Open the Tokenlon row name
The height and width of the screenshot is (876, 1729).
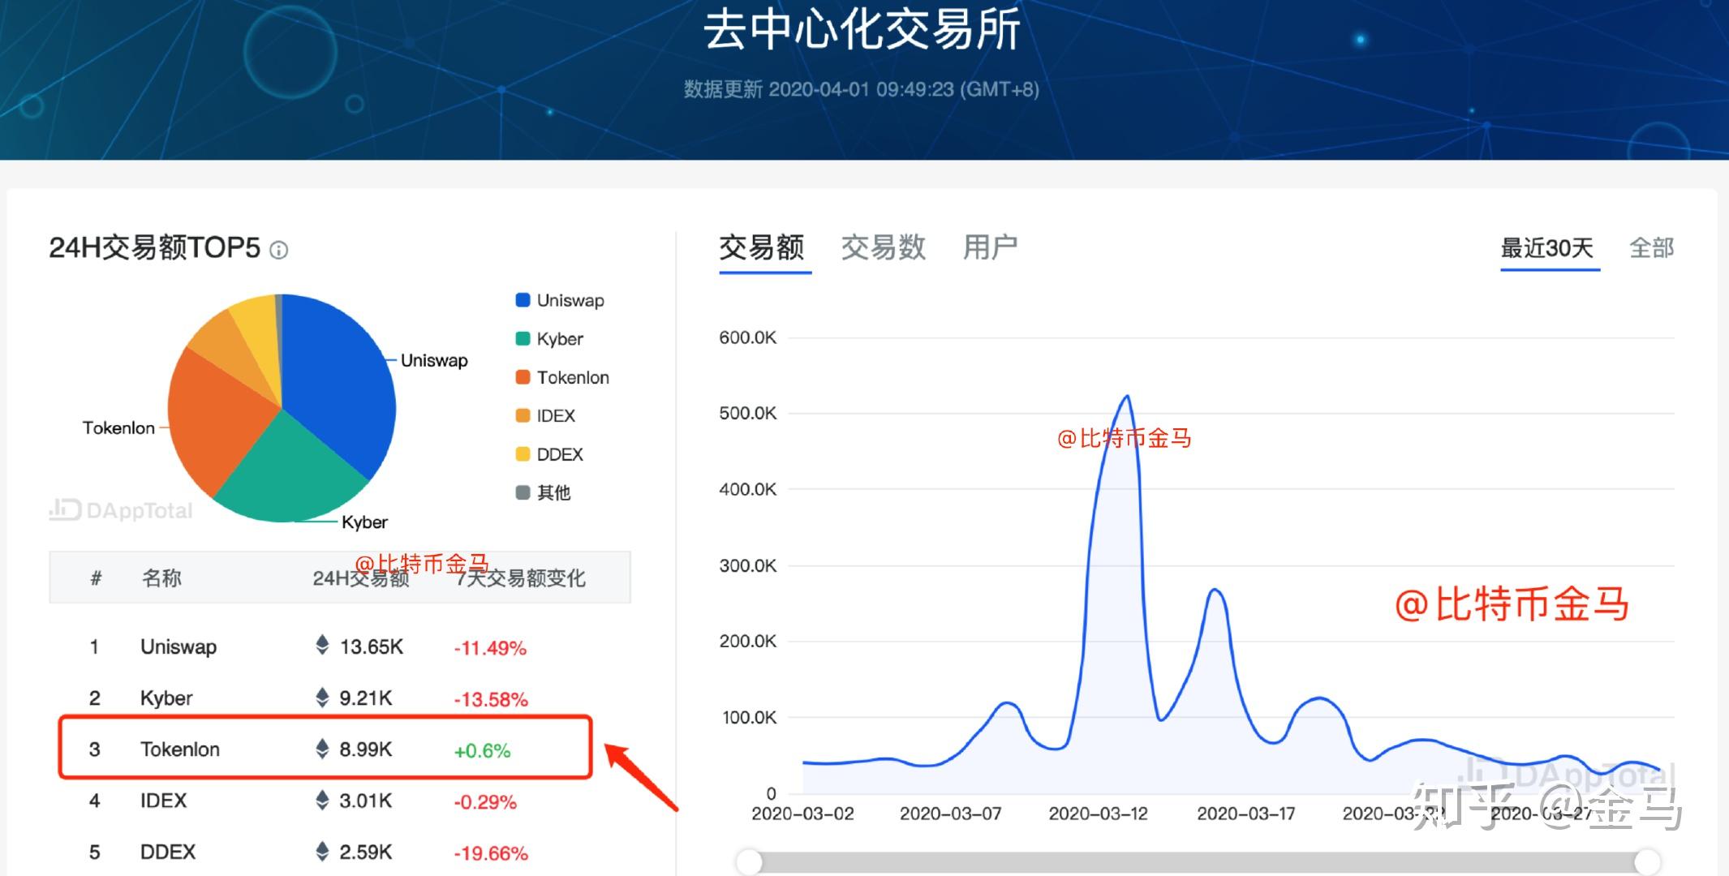pos(180,749)
